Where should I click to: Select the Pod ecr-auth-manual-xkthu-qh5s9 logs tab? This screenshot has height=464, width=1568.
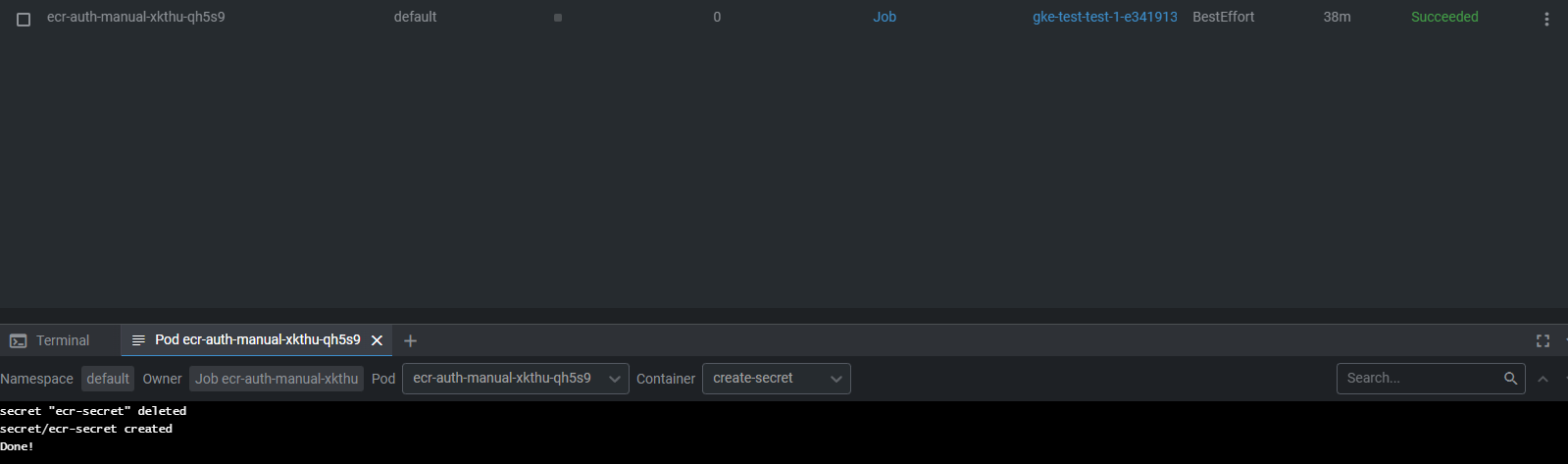(257, 339)
